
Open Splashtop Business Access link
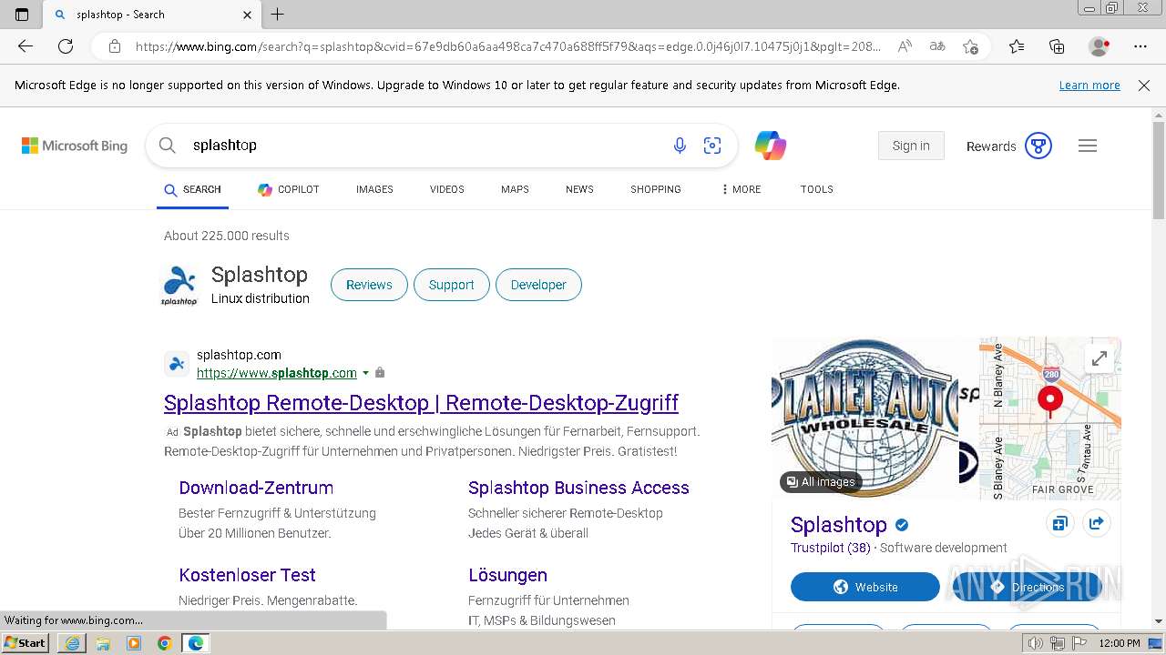pyautogui.click(x=578, y=488)
